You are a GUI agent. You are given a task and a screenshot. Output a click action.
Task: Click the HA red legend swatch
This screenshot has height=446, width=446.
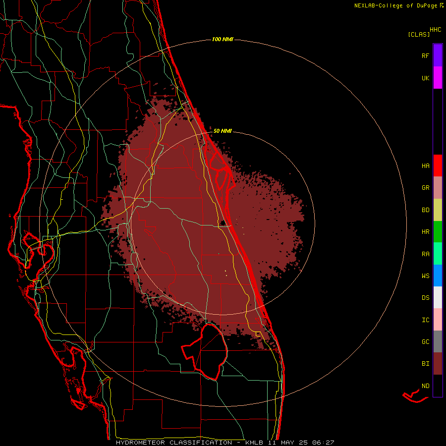tap(438, 166)
